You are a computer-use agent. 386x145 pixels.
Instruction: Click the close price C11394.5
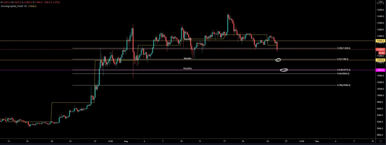(x=38, y=3)
